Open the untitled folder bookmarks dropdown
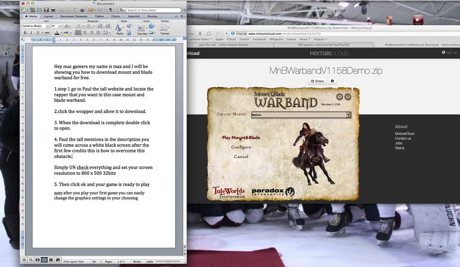460x267 pixels. coord(201,39)
